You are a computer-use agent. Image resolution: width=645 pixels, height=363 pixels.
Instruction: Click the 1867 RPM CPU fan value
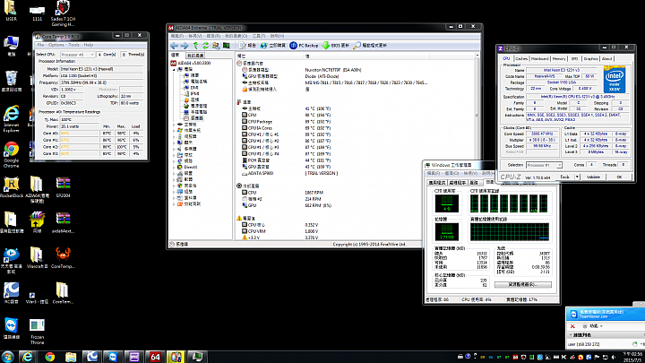click(x=313, y=193)
